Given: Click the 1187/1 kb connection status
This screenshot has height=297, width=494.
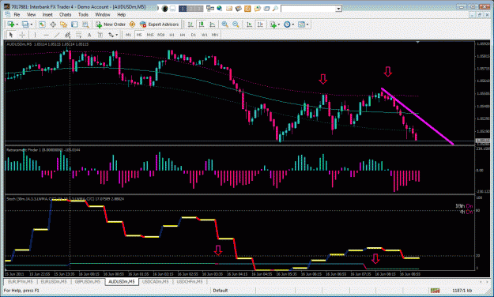Looking at the screenshot, I should point(462,291).
